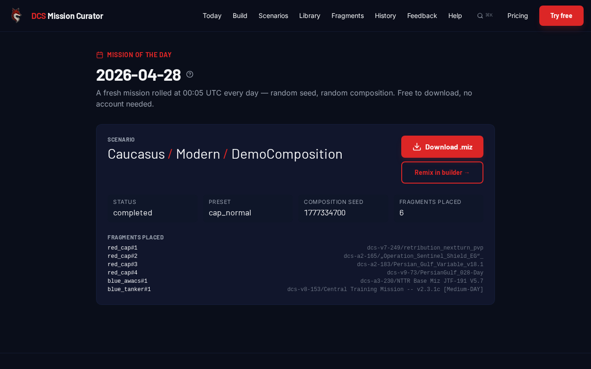Click the fox logo icon
This screenshot has height=369, width=591.
(16, 16)
